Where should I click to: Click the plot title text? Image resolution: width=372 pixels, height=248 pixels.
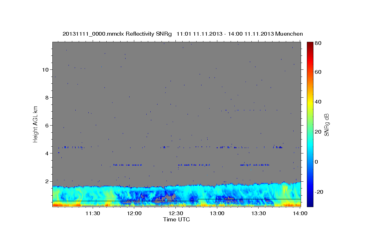[183, 34]
